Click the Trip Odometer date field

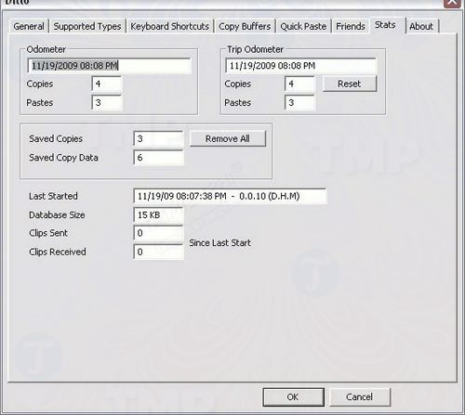[x=300, y=66]
